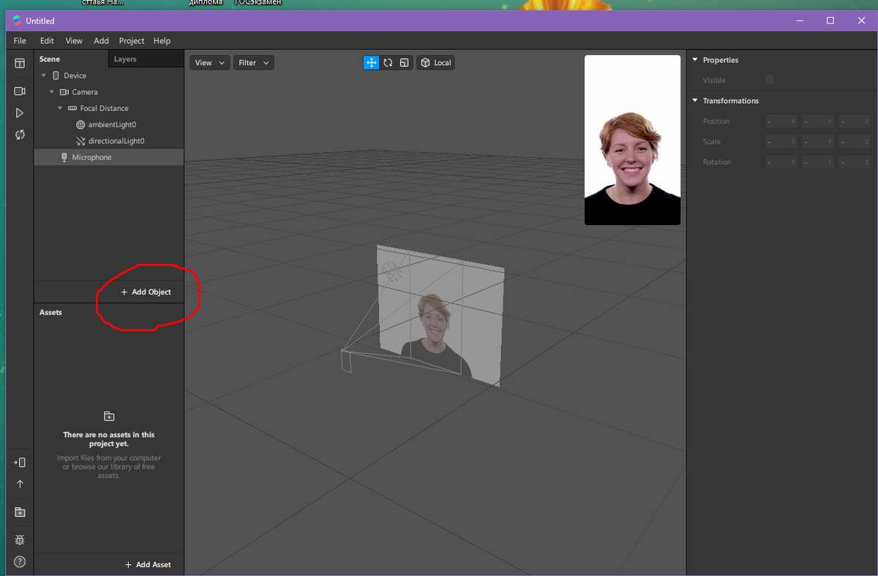Click the Camera icon in Scene tree
Screen dimensions: 878x576
pos(64,92)
